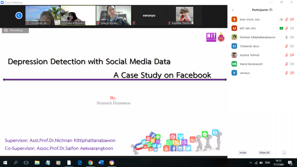Toggle microphone for Nichnan Kittiphattanabawon
Viewport: 297px width, 167px height.
pyautogui.click(x=287, y=37)
